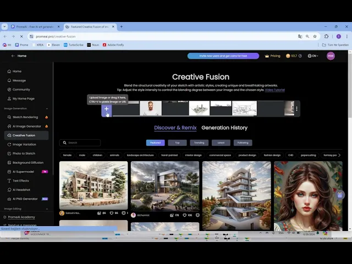The height and width of the screenshot is (264, 352).
Task: Collapse the Image Editing section
Action: click(47, 209)
